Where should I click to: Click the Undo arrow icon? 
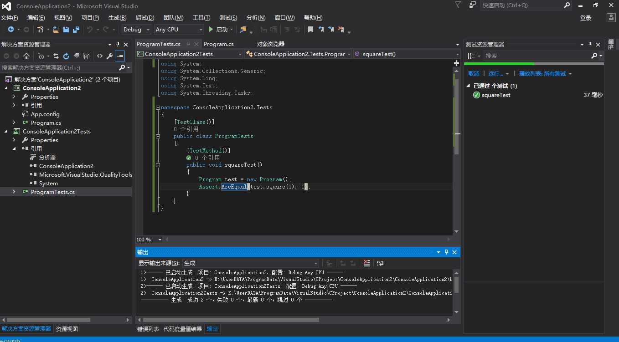(90, 30)
